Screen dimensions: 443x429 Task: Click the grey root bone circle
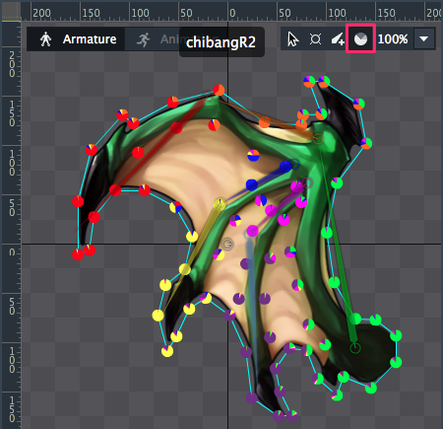pyautogui.click(x=227, y=245)
